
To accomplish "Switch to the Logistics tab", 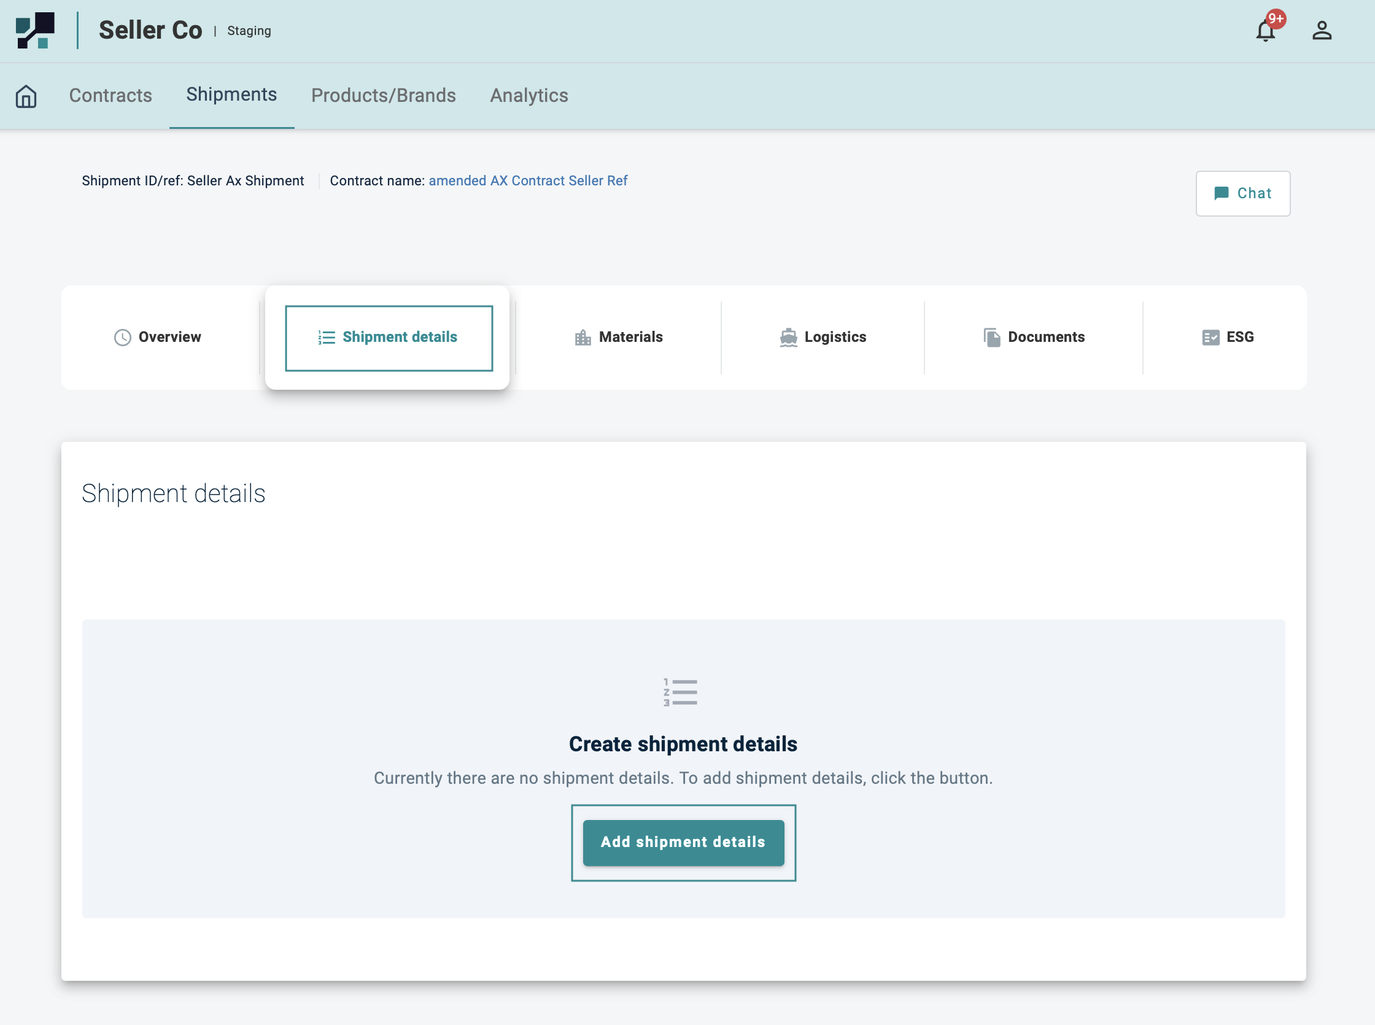I will [835, 337].
